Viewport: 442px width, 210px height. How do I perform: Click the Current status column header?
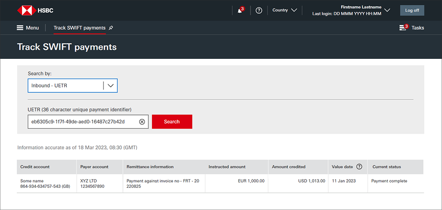click(387, 167)
